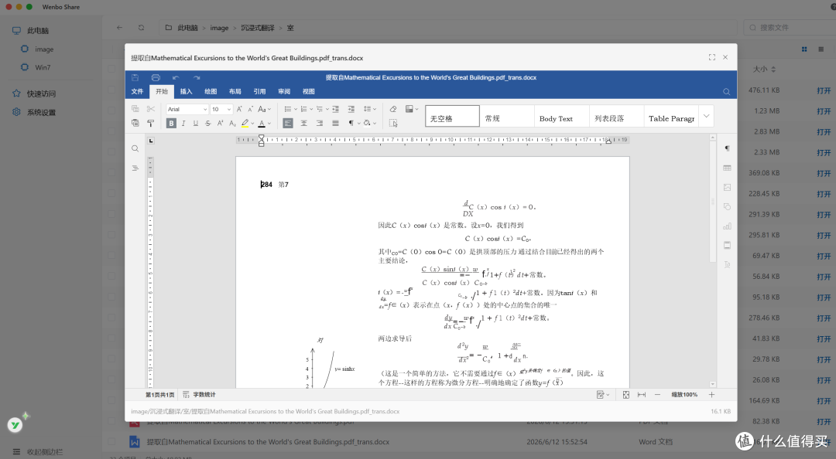Open the 文件 file menu tab
The width and height of the screenshot is (836, 459).
tap(138, 92)
